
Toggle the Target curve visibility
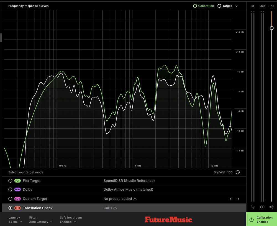click(x=225, y=6)
